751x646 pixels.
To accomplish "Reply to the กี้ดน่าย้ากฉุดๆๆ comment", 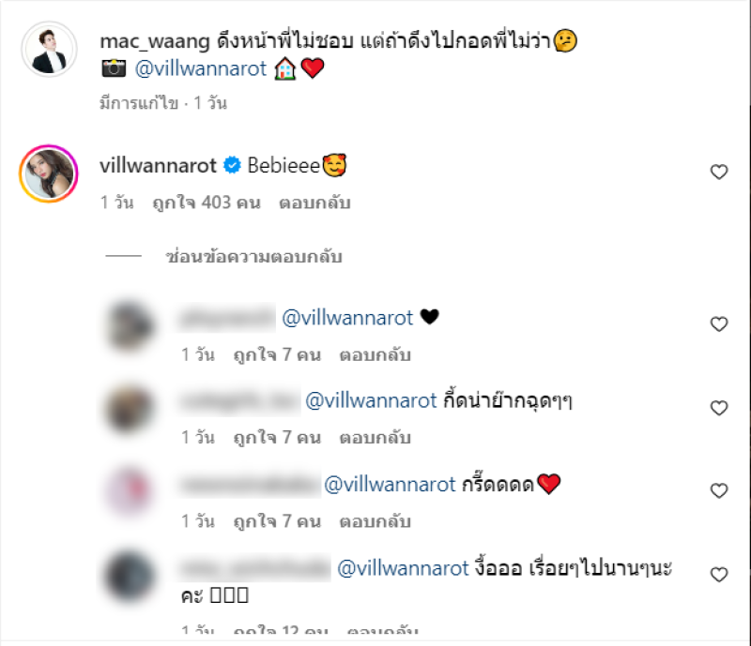I will click(375, 438).
